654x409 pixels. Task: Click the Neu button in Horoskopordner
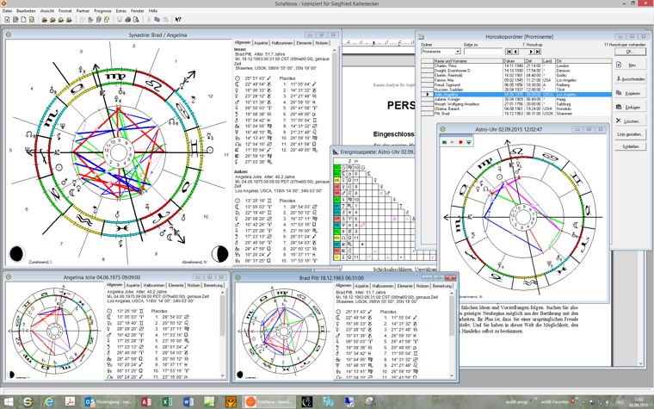[x=630, y=65]
